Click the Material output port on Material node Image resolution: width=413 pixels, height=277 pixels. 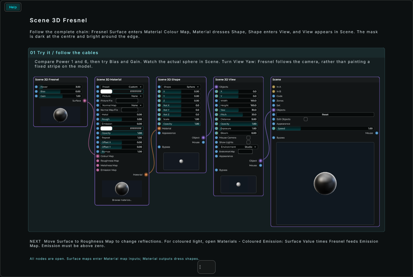[x=146, y=175]
